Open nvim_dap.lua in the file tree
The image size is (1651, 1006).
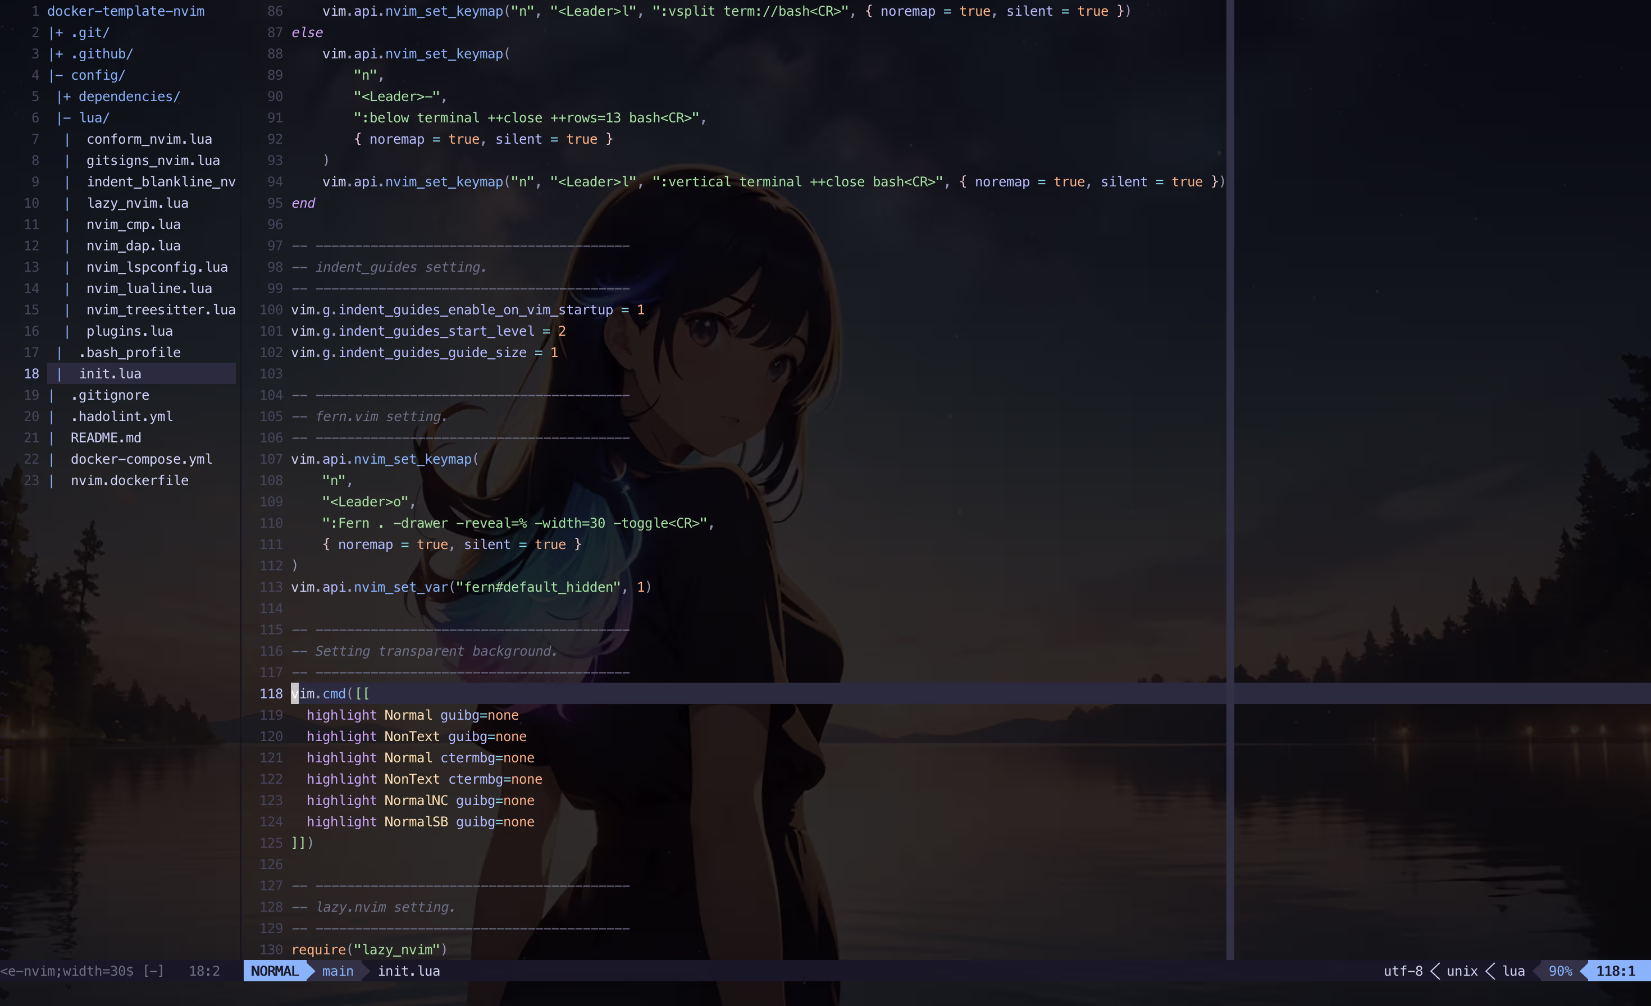(133, 246)
